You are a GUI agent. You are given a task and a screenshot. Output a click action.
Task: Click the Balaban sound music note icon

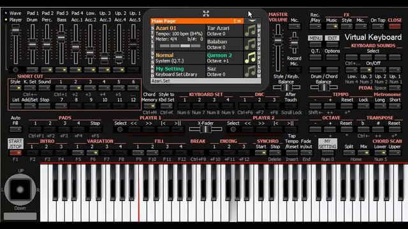[250, 44]
